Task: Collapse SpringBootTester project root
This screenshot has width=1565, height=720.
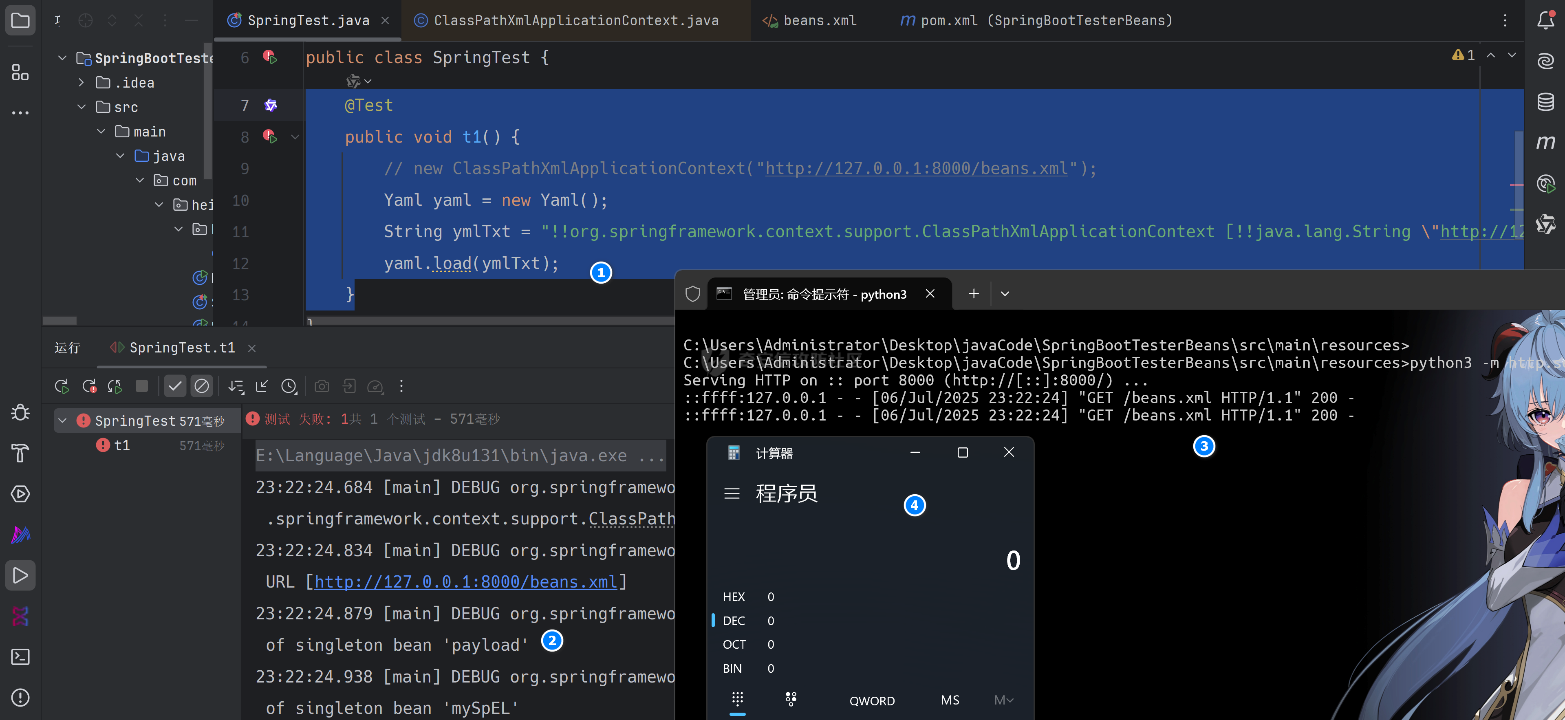Action: pyautogui.click(x=62, y=58)
